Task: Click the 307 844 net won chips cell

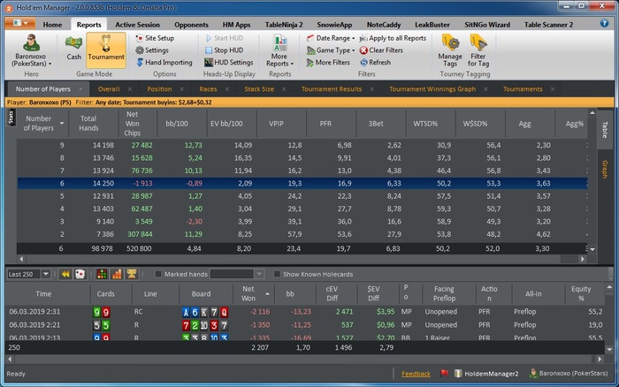Action: [x=140, y=234]
